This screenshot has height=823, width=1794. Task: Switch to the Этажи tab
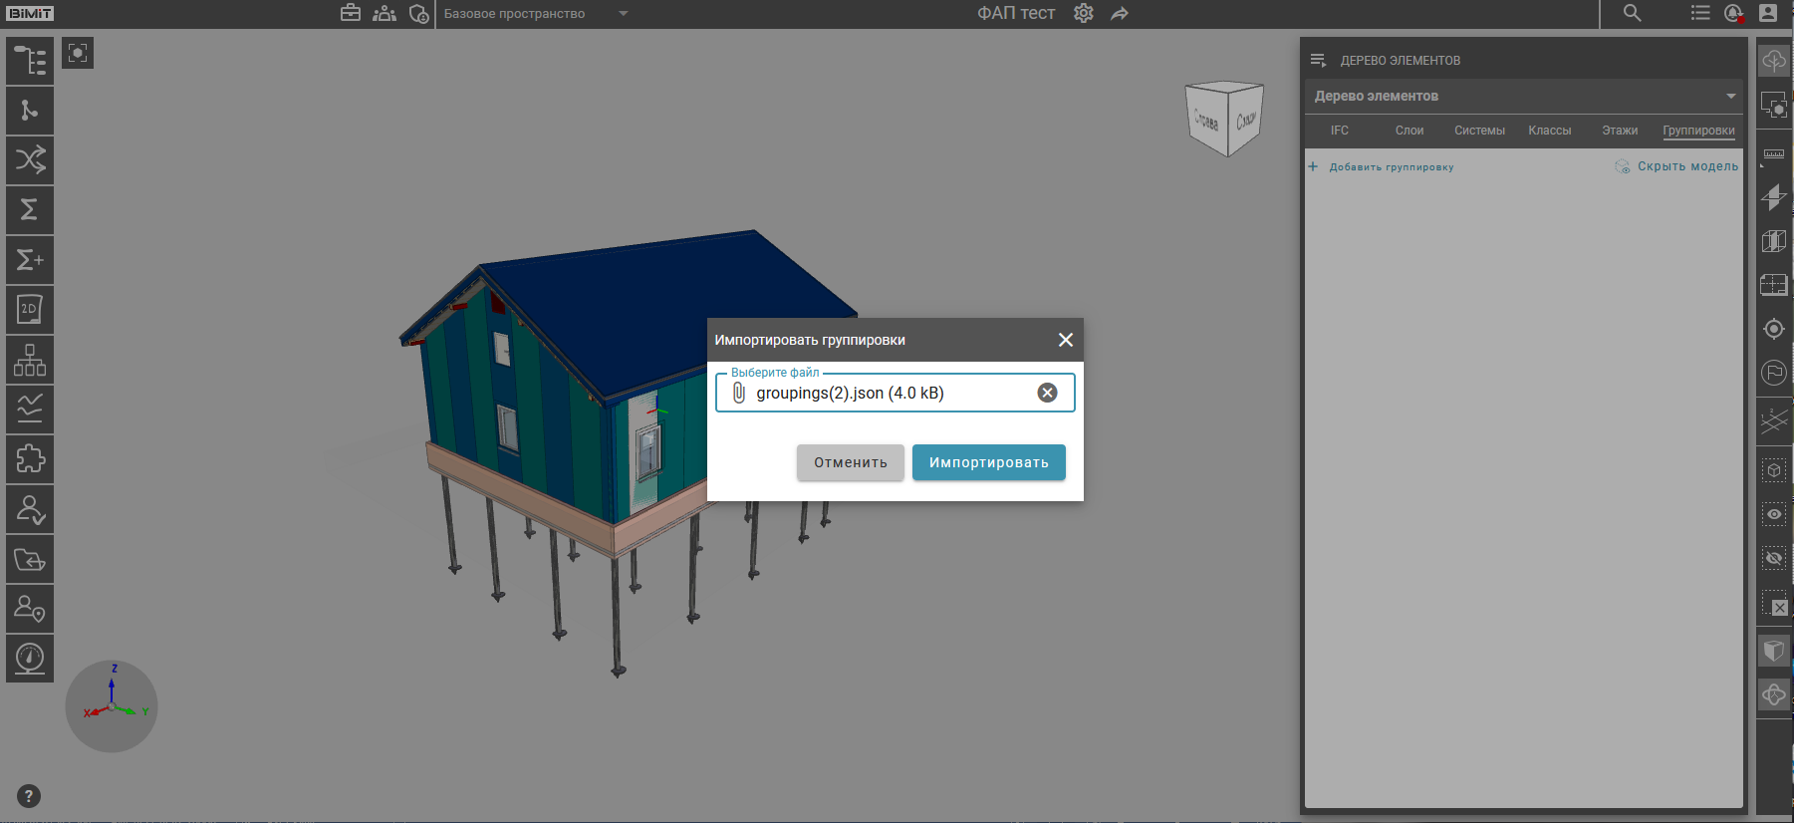point(1620,131)
